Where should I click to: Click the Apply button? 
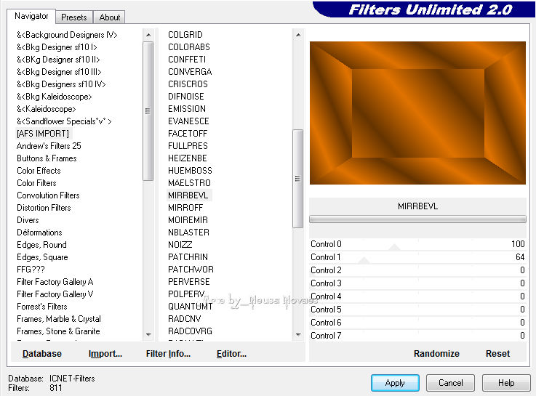(395, 383)
